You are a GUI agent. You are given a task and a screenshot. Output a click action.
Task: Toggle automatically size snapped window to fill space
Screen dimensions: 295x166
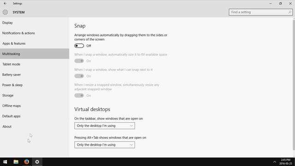pos(79,61)
